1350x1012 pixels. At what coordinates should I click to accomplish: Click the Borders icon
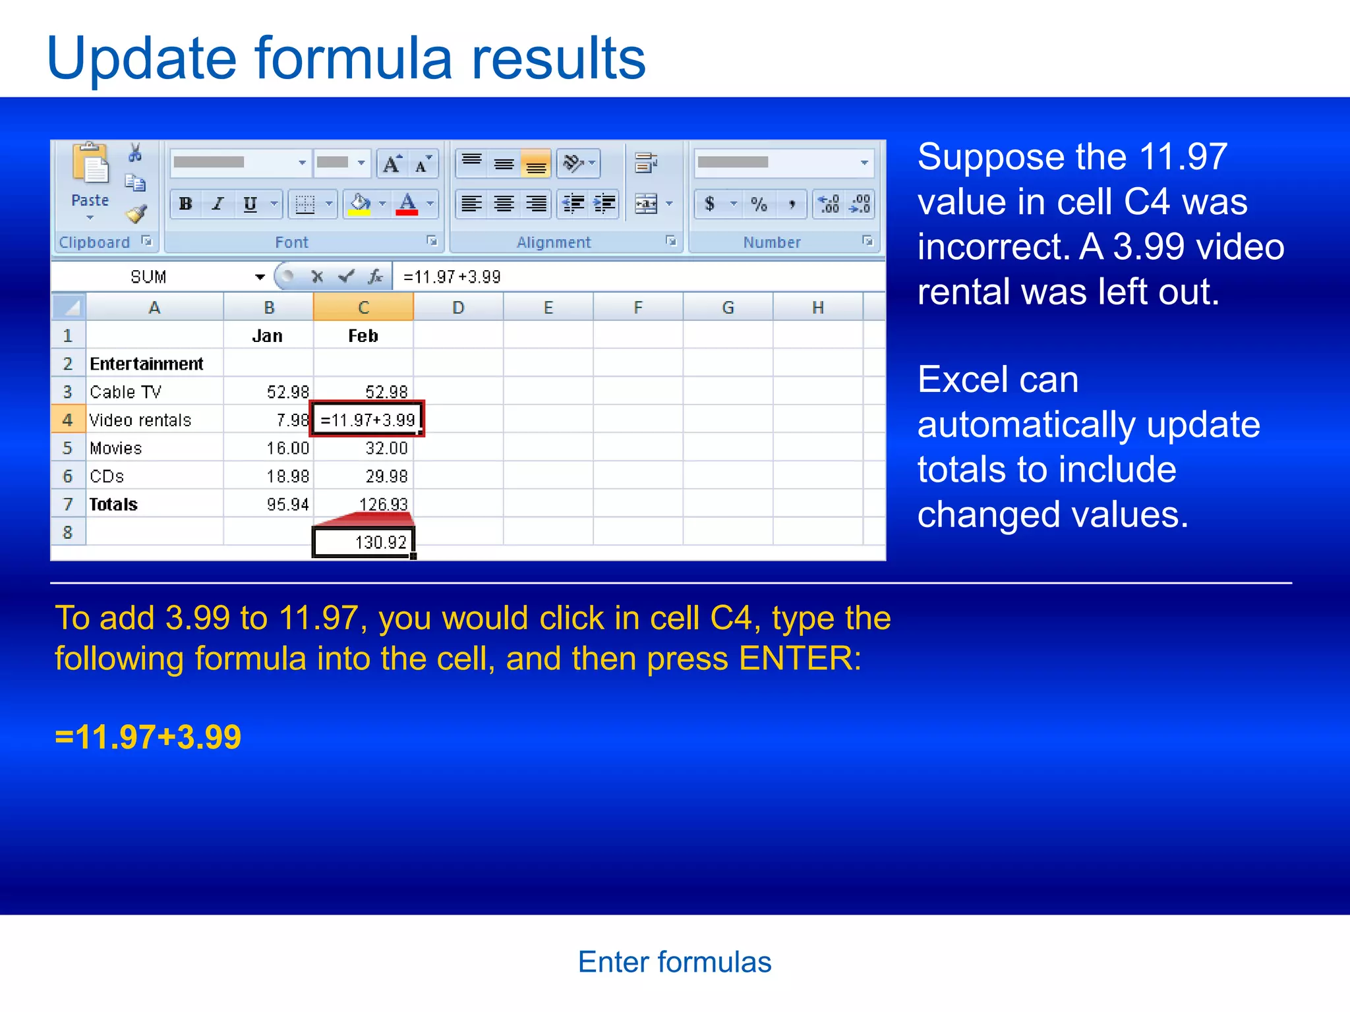(x=305, y=204)
